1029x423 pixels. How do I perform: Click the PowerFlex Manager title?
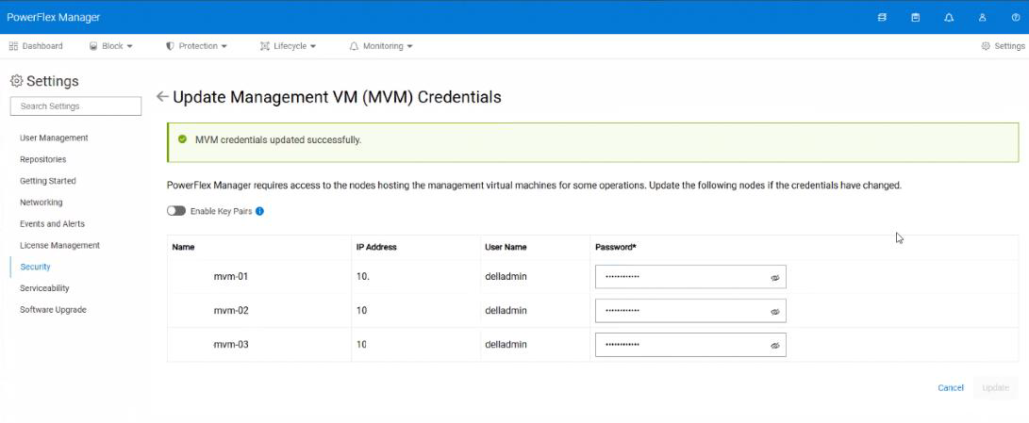pos(53,17)
